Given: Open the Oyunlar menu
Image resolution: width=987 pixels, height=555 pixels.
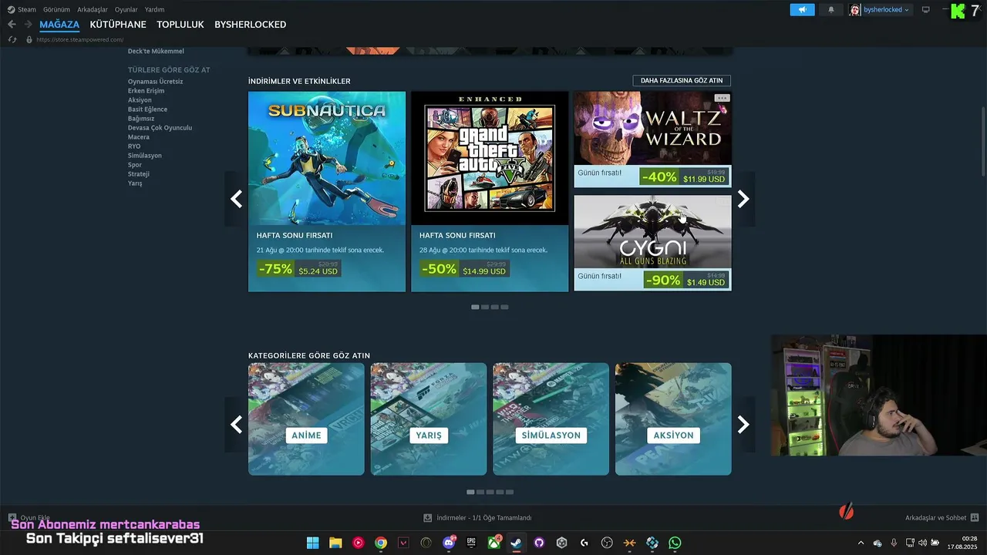Looking at the screenshot, I should pyautogui.click(x=126, y=9).
